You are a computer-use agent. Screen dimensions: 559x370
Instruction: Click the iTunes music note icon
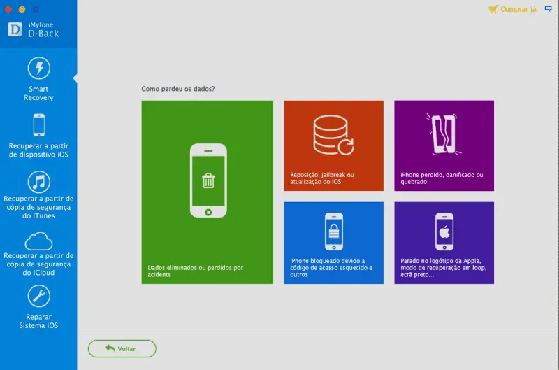38,182
